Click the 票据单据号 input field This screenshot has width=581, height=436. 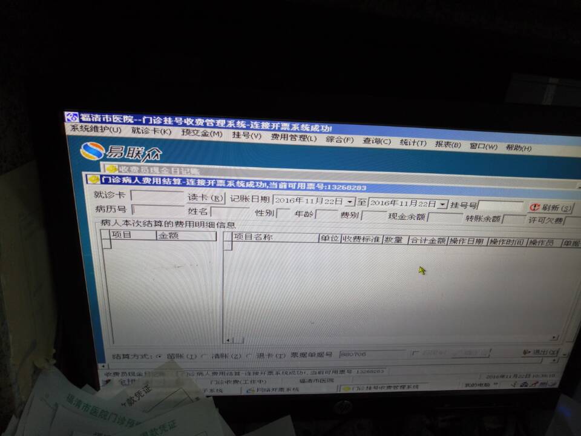pos(373,354)
